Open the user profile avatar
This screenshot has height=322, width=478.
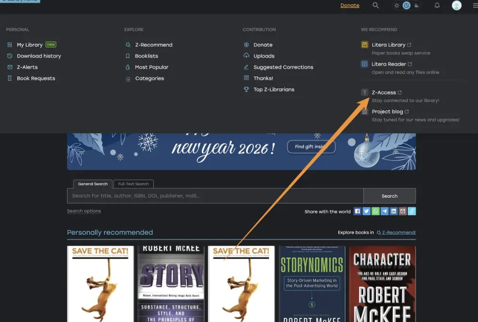click(x=456, y=6)
